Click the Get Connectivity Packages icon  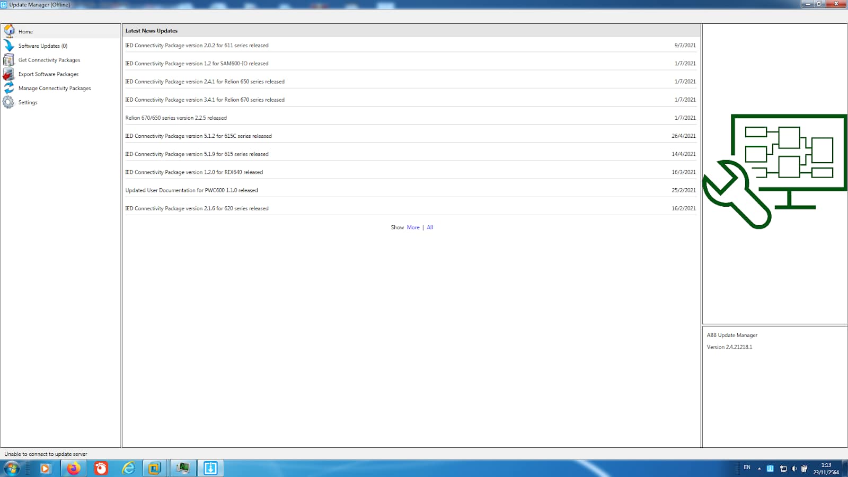click(9, 60)
